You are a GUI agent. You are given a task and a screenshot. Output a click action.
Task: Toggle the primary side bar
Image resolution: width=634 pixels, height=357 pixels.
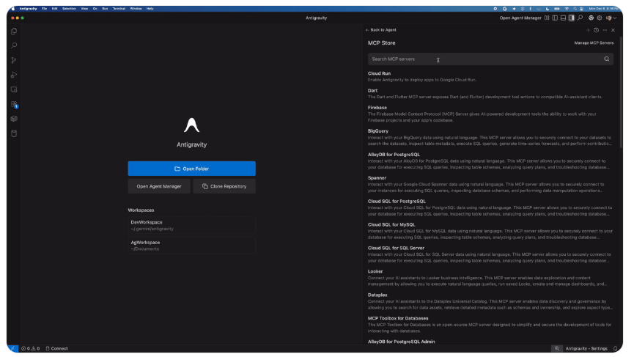(555, 18)
